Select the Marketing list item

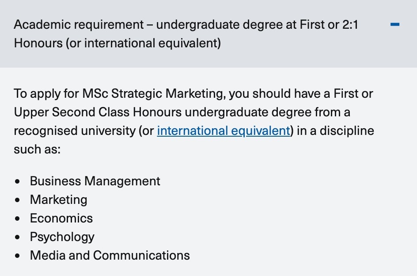[x=58, y=200]
